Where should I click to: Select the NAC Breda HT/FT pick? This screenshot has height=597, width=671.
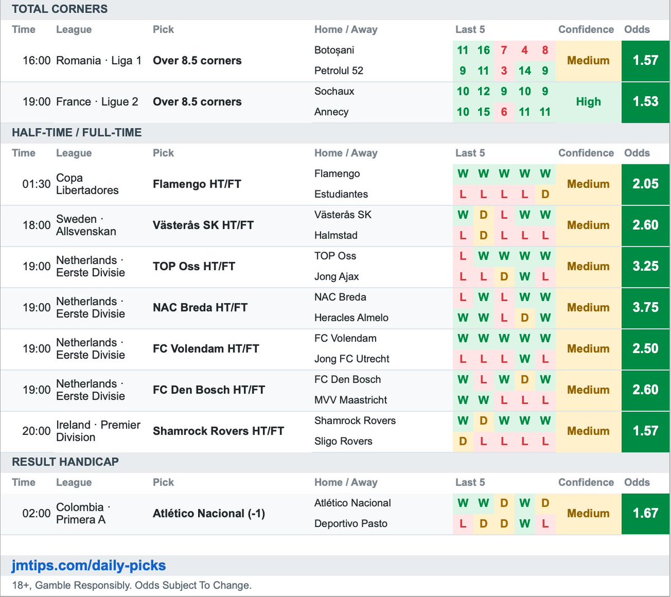pos(200,307)
